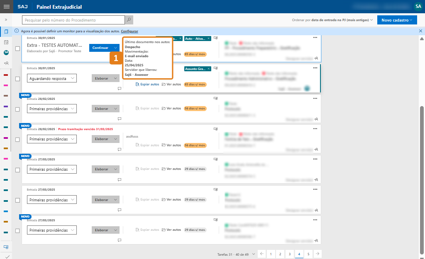
Task: Click the Configurar link in banner
Action: point(129,31)
